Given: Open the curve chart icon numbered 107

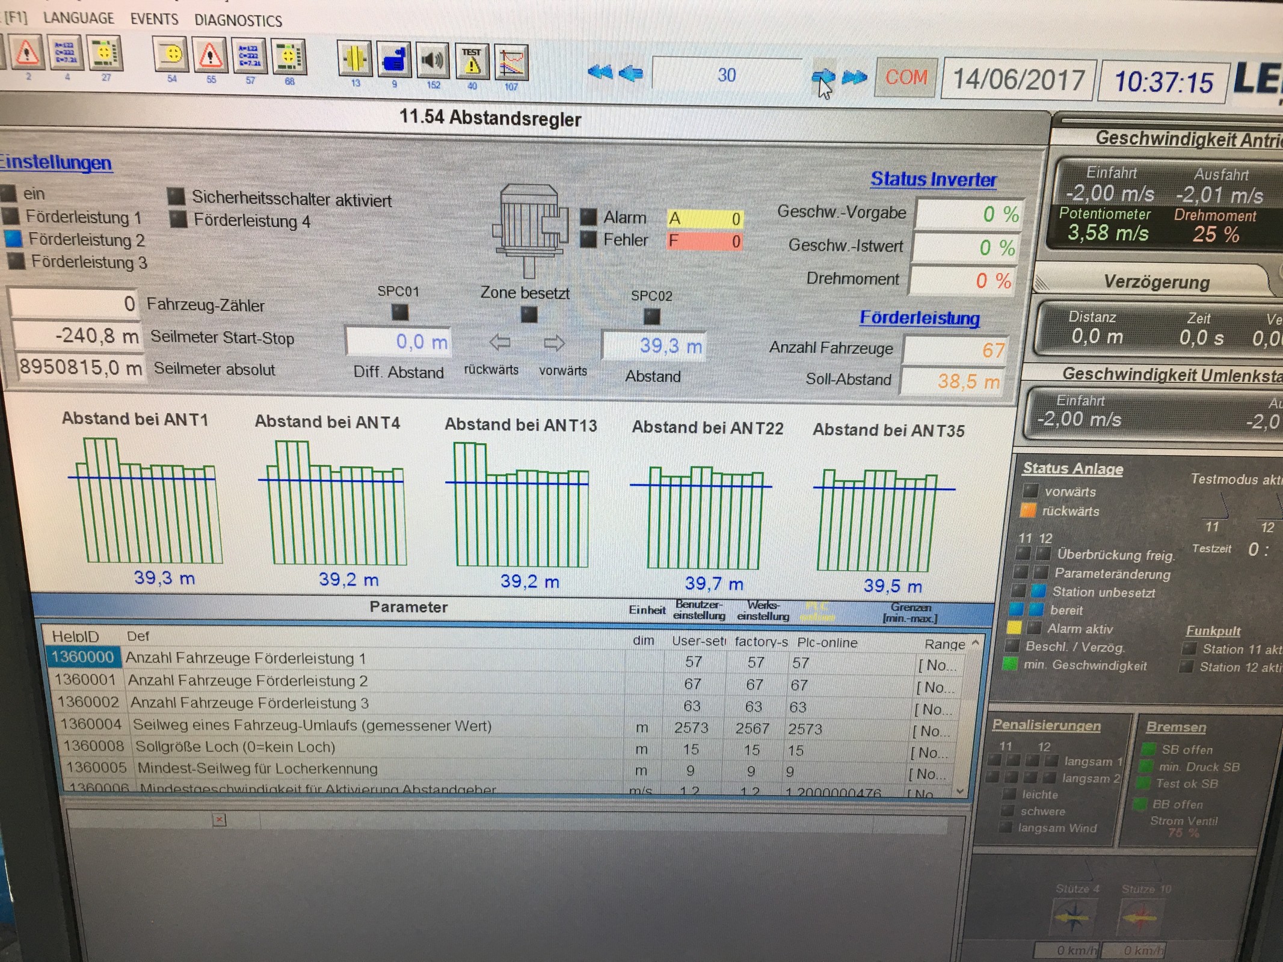Looking at the screenshot, I should tap(511, 62).
